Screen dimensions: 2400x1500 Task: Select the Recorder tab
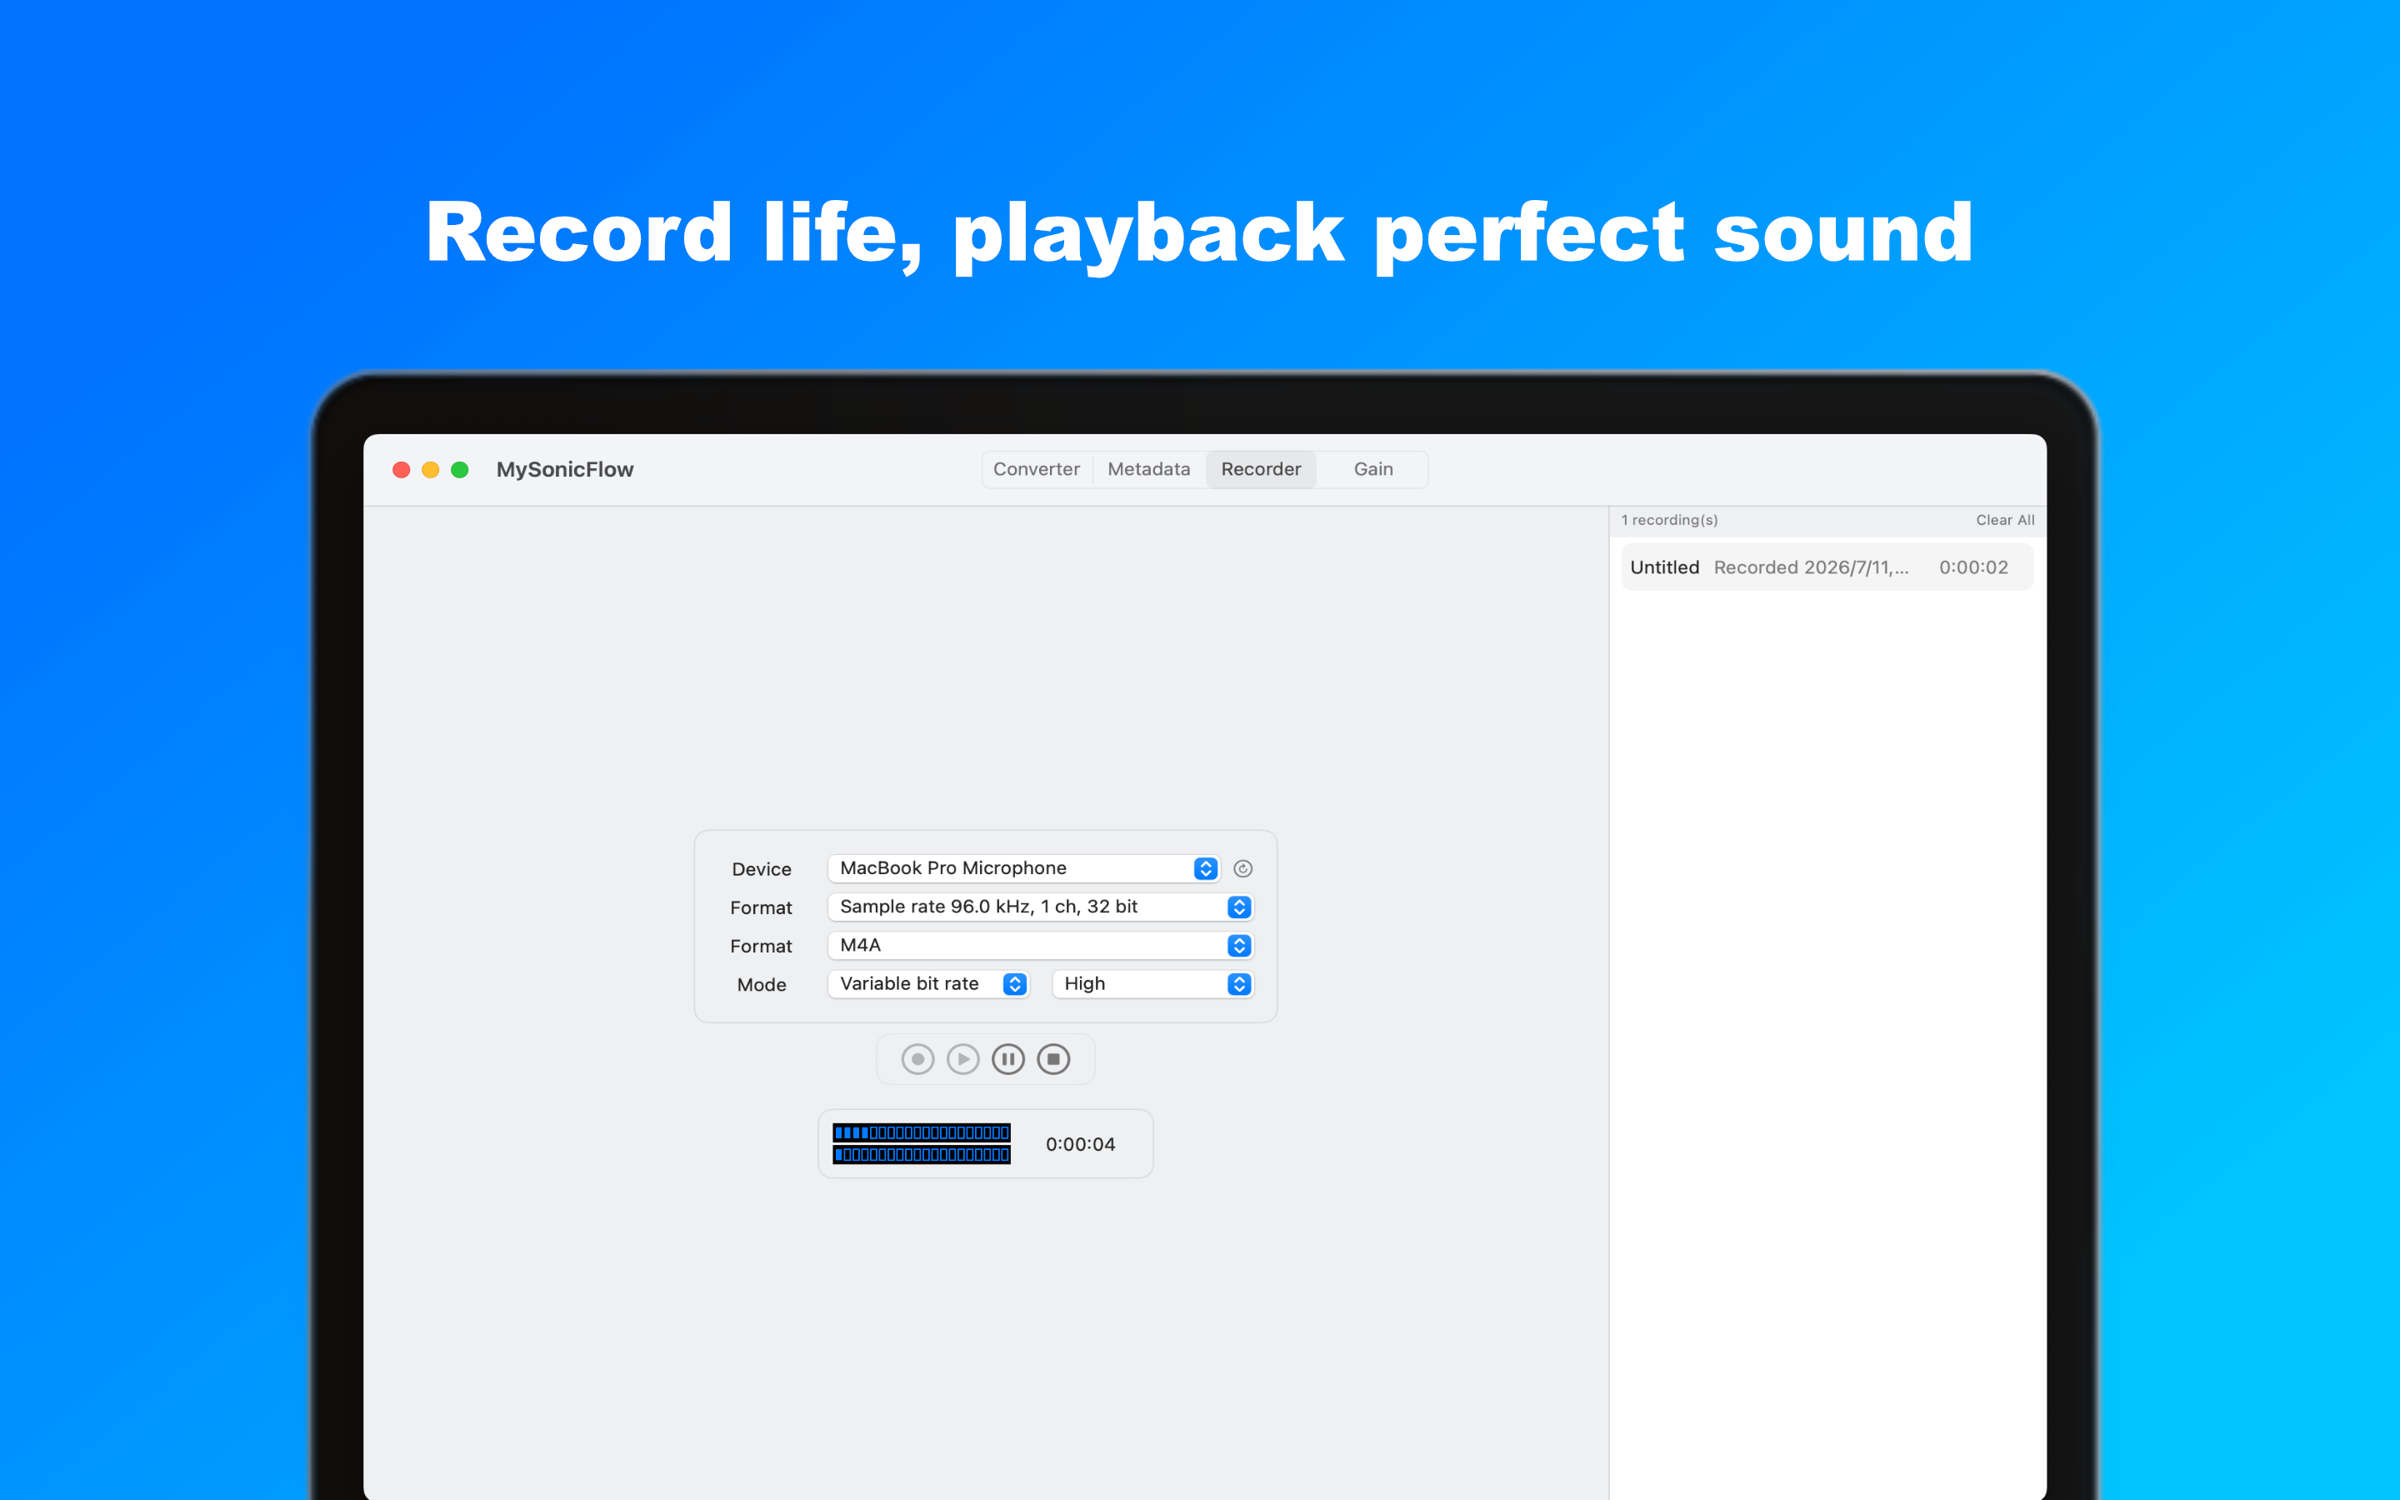point(1261,469)
